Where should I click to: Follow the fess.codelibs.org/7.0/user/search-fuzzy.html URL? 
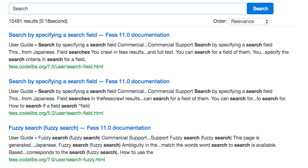point(57,159)
